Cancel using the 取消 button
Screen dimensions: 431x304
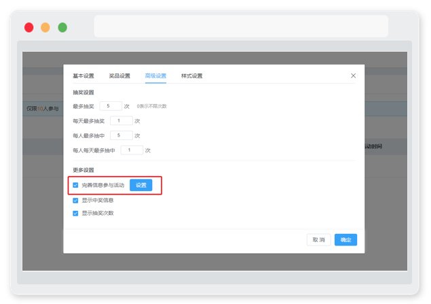click(x=318, y=240)
